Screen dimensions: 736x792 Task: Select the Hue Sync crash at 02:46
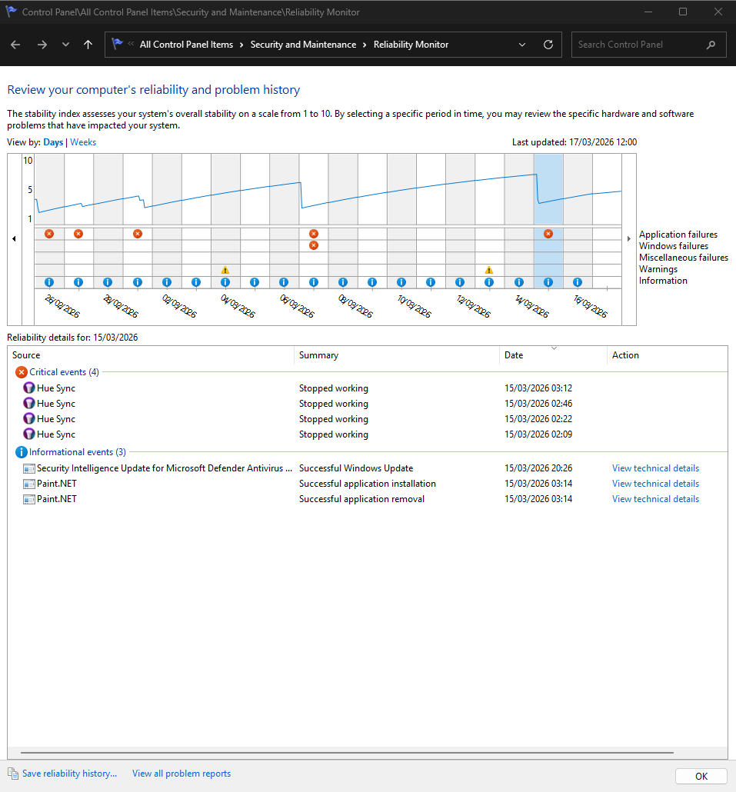point(368,404)
